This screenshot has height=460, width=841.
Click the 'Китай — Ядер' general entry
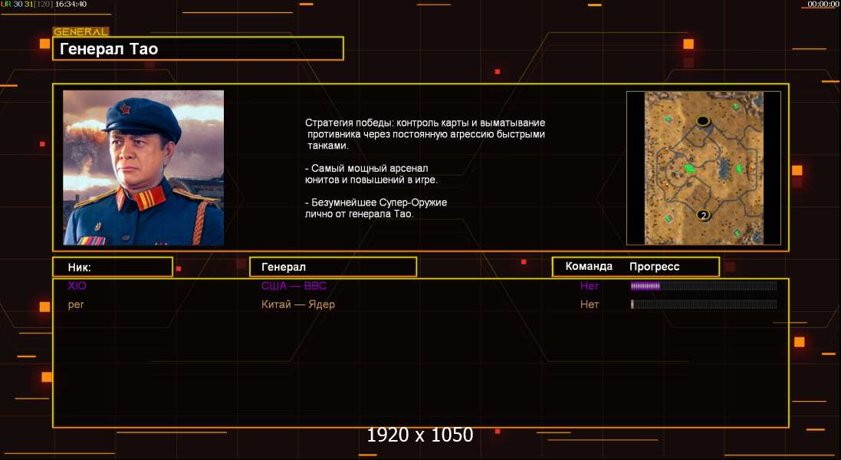pos(298,304)
